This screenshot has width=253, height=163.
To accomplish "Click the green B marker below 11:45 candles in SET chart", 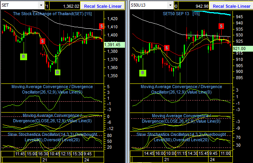I will (24, 57).
